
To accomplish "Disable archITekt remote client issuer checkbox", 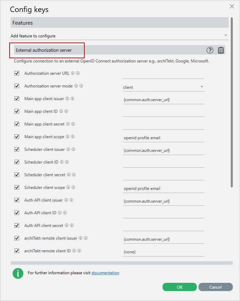I will 17,238.
